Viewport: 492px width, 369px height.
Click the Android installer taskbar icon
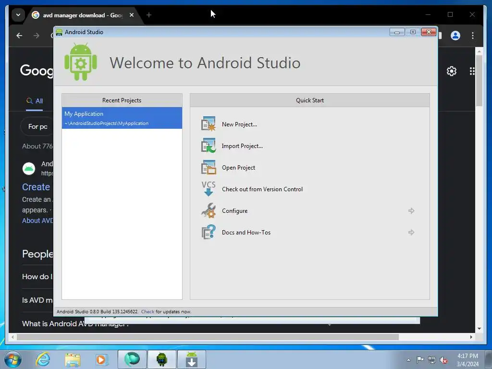pos(192,359)
